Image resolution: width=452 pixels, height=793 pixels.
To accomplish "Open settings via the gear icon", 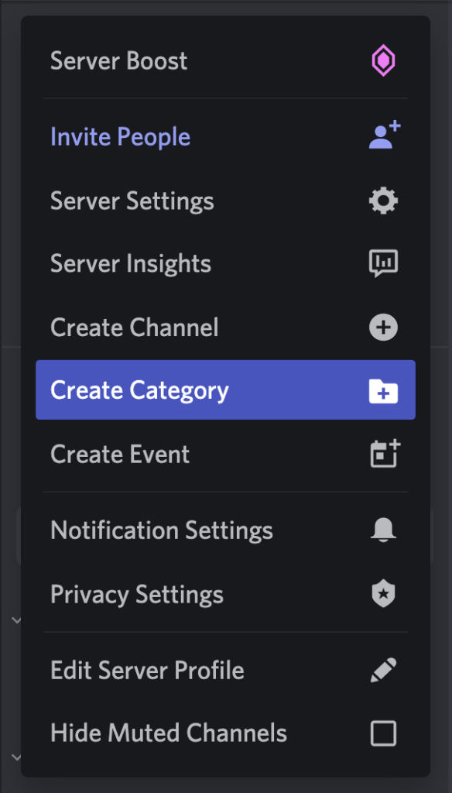I will (384, 201).
